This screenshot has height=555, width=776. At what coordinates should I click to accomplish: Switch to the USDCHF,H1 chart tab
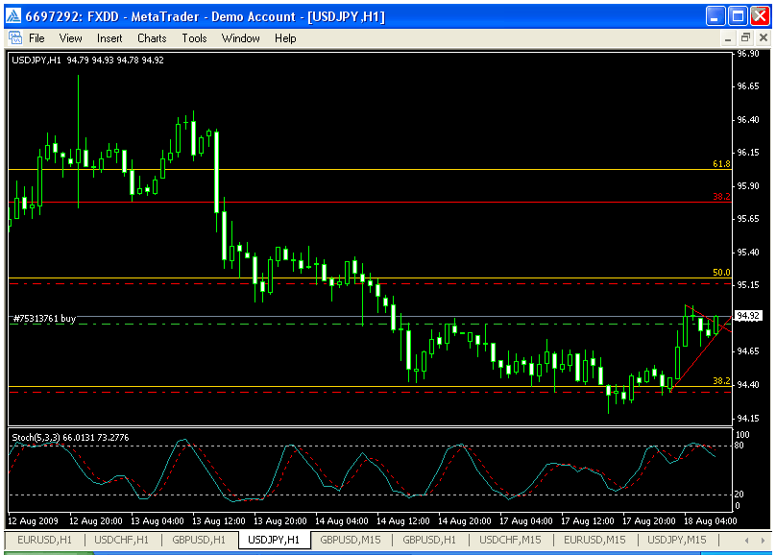click(x=120, y=540)
